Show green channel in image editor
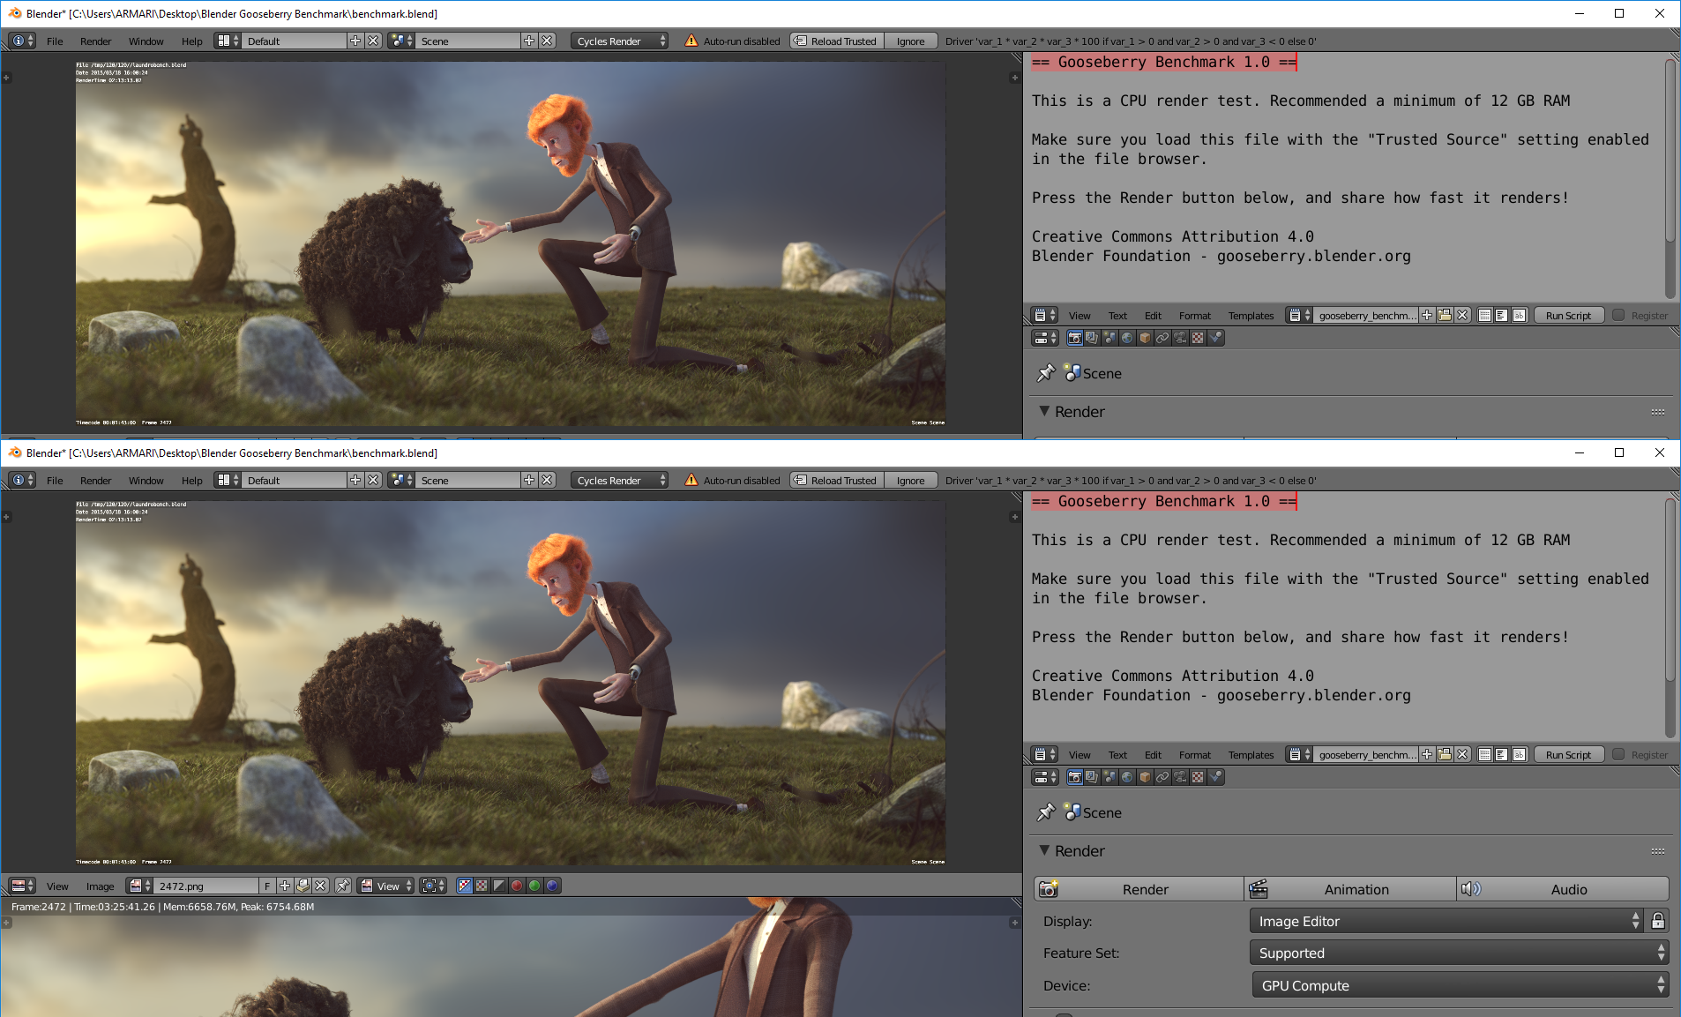The image size is (1681, 1017). tap(534, 886)
